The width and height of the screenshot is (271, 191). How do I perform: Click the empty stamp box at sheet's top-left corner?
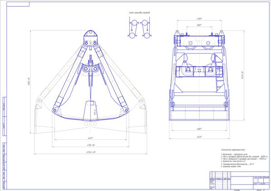coord(18,4)
